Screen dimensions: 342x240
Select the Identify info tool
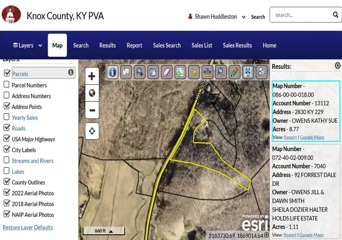tap(113, 72)
